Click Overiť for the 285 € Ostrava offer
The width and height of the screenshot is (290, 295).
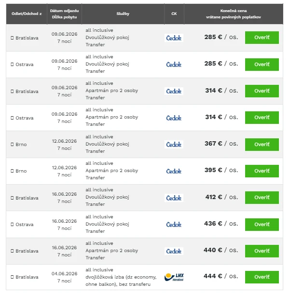click(262, 65)
